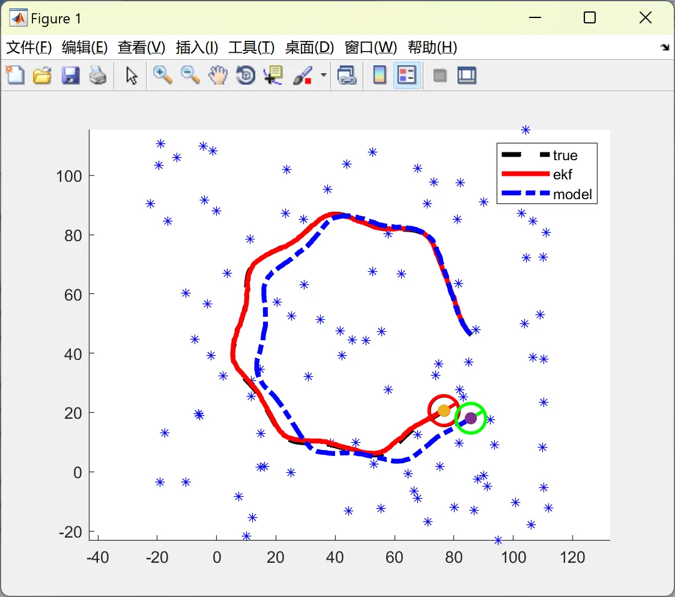
Task: Click the orange dot inside the red circle
Action: [x=444, y=411]
